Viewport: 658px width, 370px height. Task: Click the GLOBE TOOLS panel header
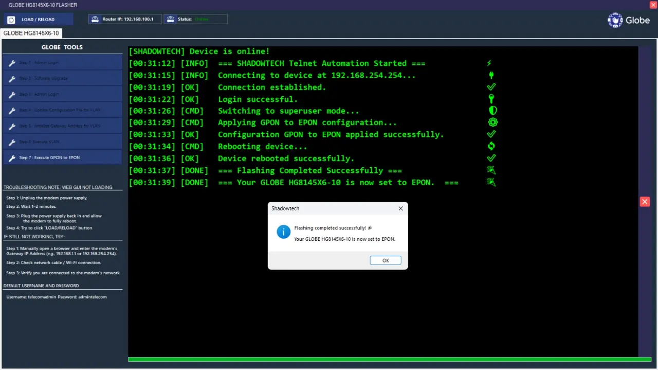tap(62, 47)
